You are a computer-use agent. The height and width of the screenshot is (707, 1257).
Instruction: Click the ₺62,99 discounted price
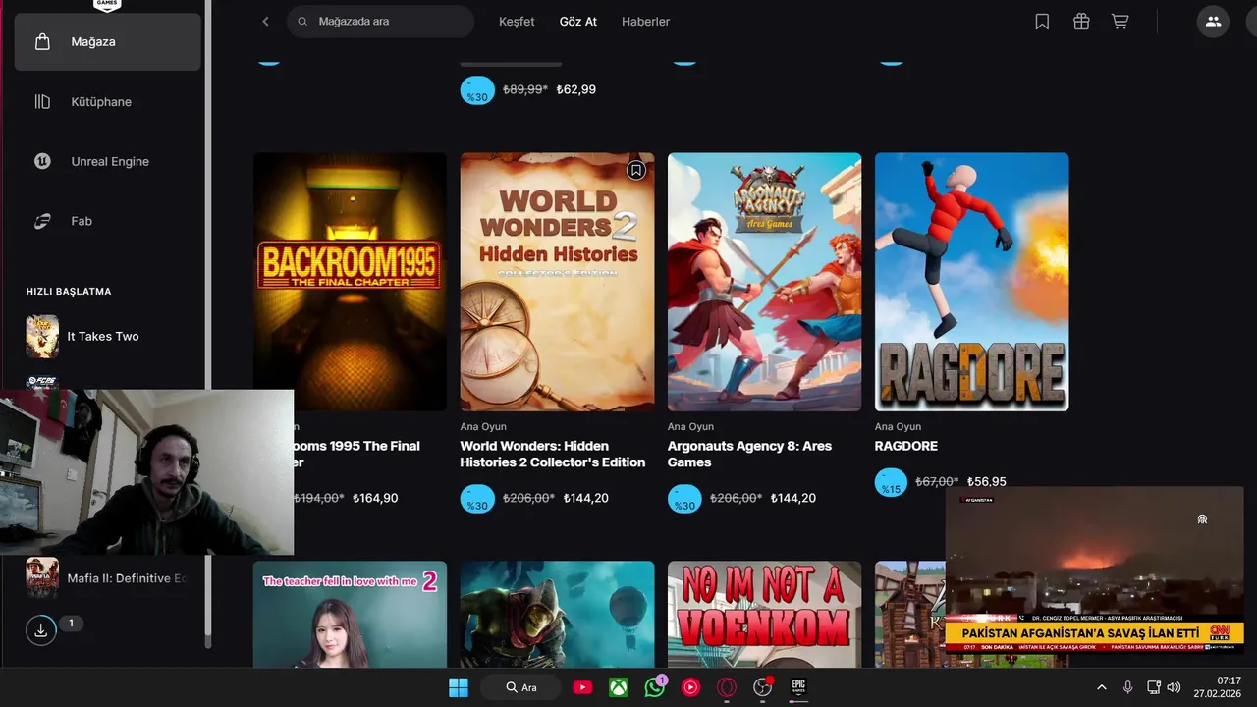click(576, 89)
